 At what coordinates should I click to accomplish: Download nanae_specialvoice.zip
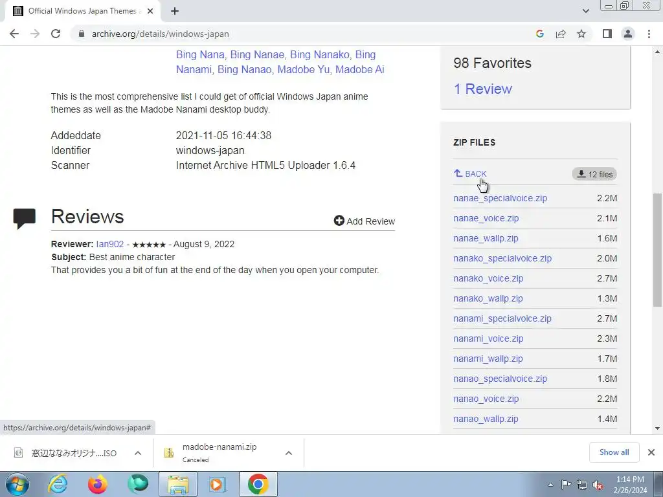pyautogui.click(x=500, y=198)
